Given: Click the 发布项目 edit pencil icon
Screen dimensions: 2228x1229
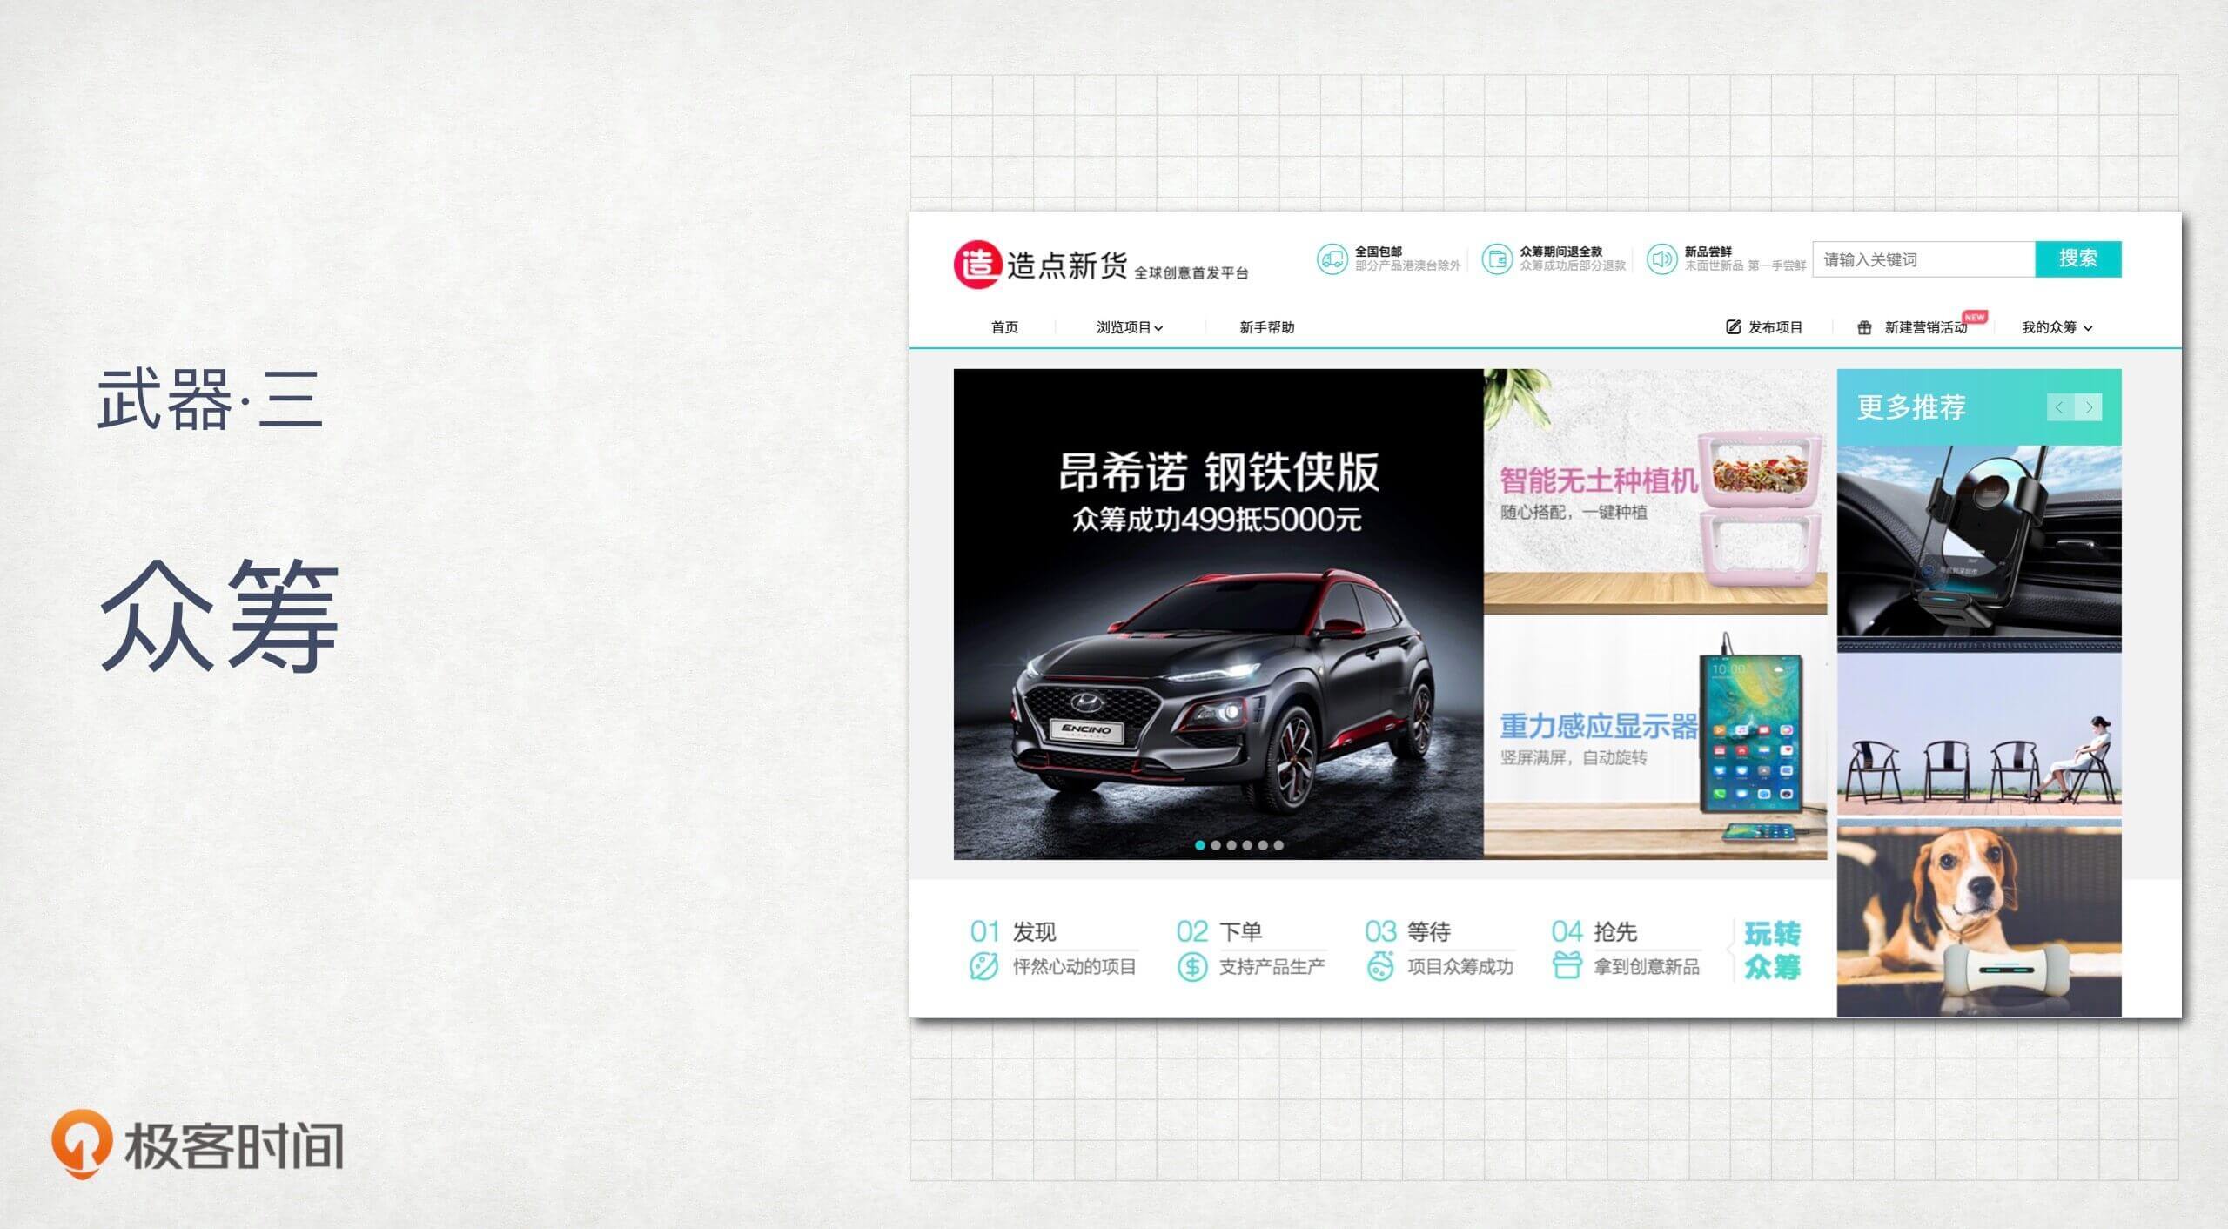Looking at the screenshot, I should (x=1733, y=327).
